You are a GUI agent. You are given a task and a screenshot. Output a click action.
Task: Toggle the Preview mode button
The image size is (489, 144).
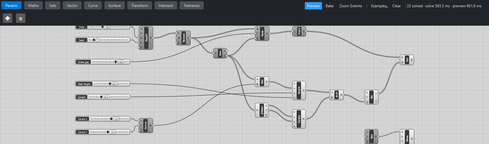point(313,6)
